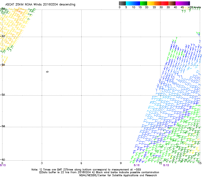
Task: Click the -50 latitude axis label
Action: 2,9
